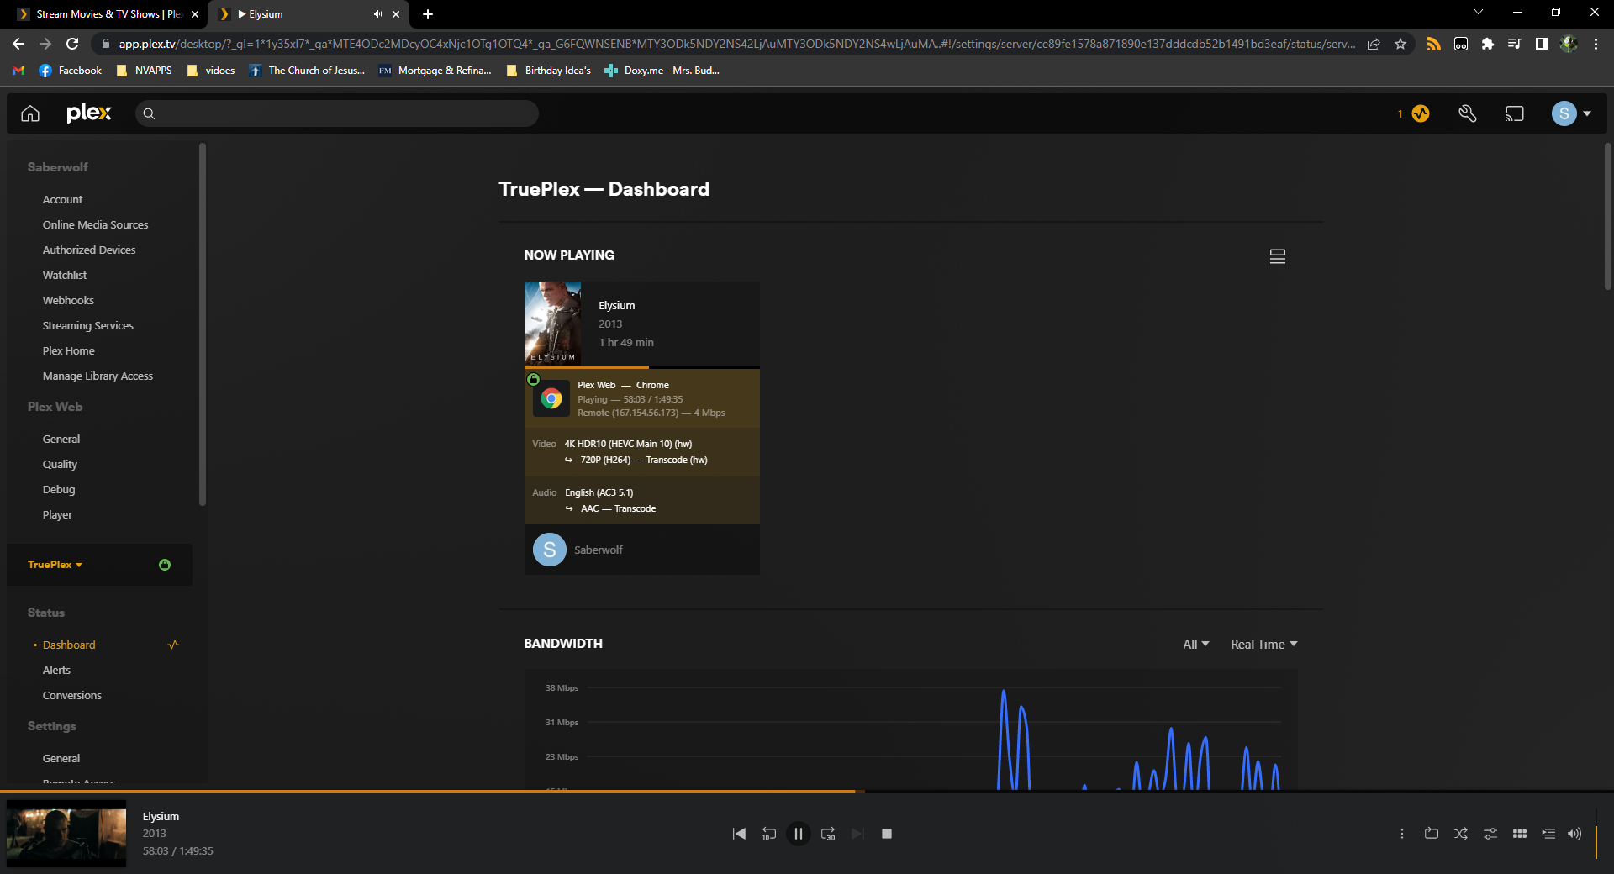Open Online Media Sources settings
This screenshot has height=874, width=1614.
[x=96, y=225]
